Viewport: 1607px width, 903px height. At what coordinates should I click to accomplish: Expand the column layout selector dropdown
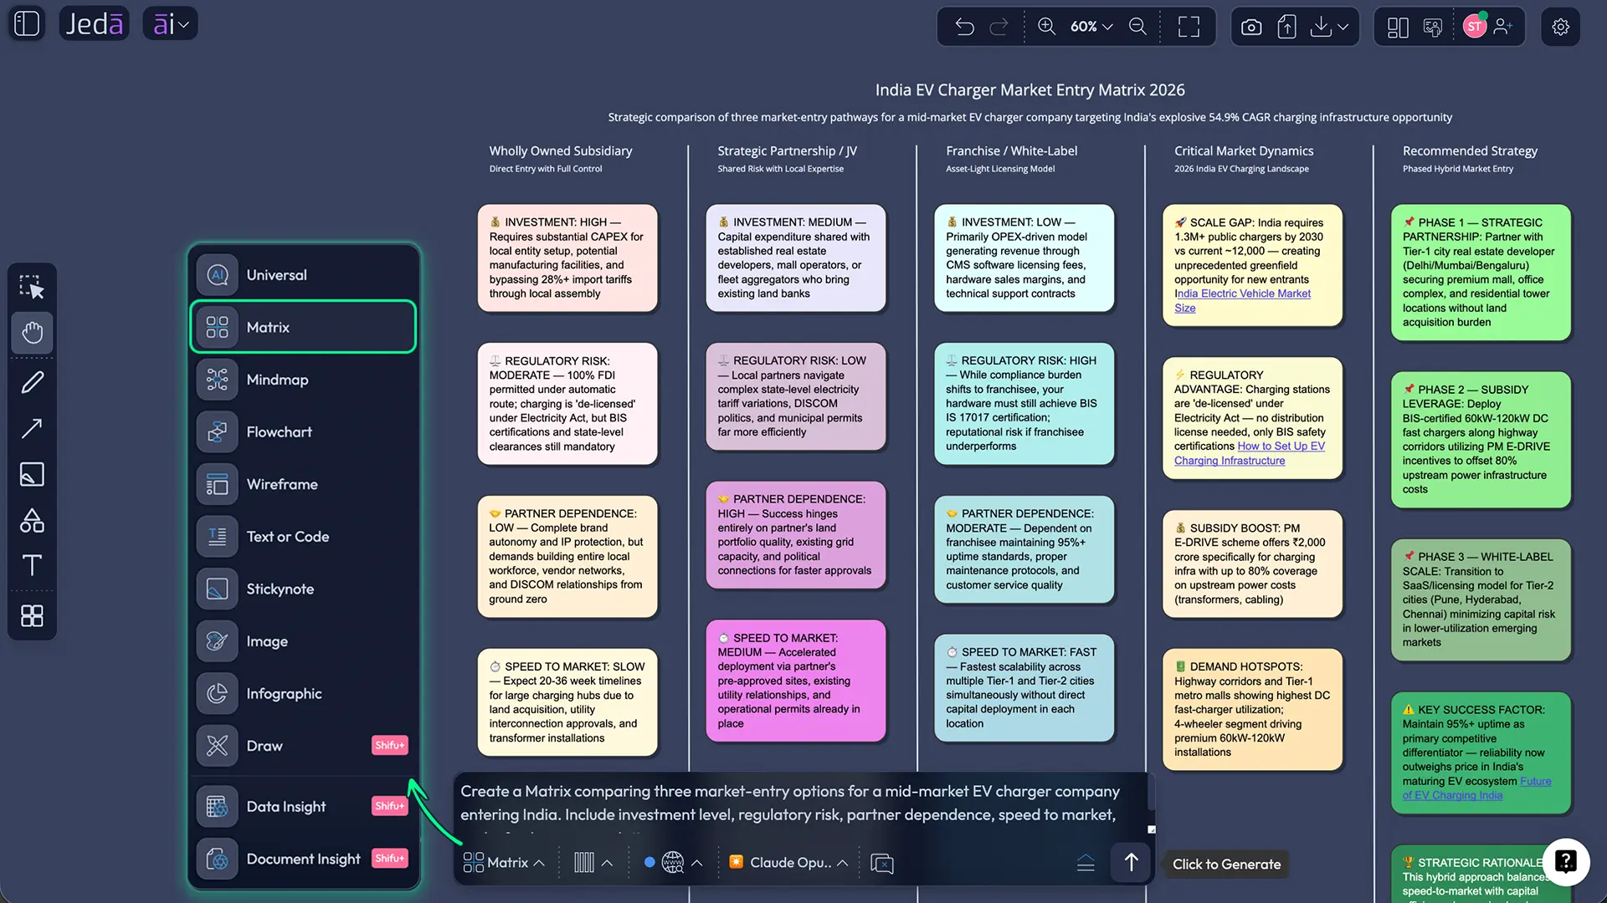coord(593,863)
